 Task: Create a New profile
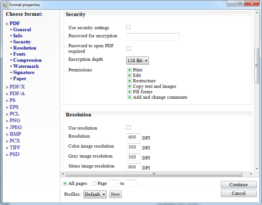pyautogui.click(x=115, y=194)
